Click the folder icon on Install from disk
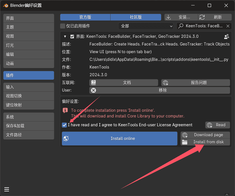This screenshot has width=235, height=196. (185, 142)
